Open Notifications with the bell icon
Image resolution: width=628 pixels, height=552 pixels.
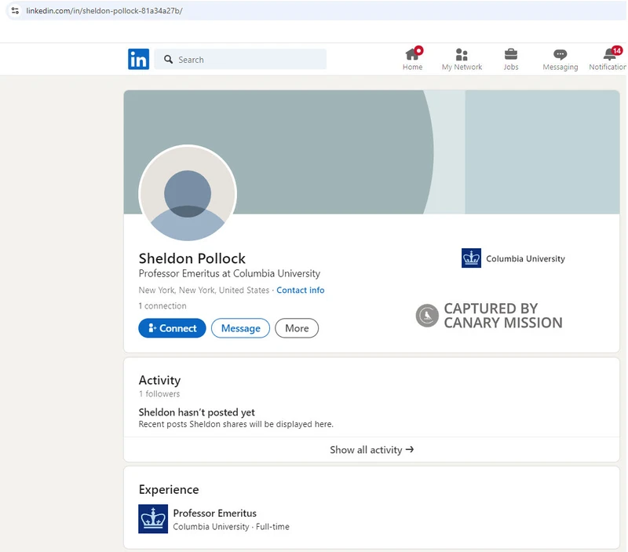[608, 55]
